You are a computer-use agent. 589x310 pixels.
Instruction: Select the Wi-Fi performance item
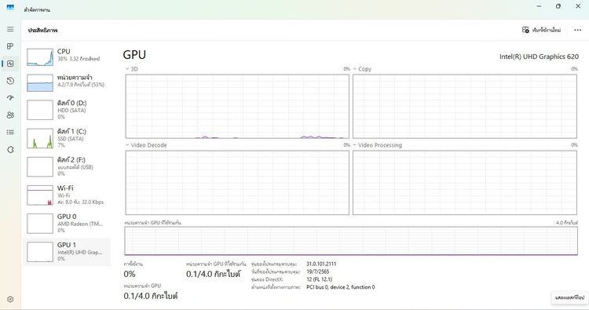67,195
